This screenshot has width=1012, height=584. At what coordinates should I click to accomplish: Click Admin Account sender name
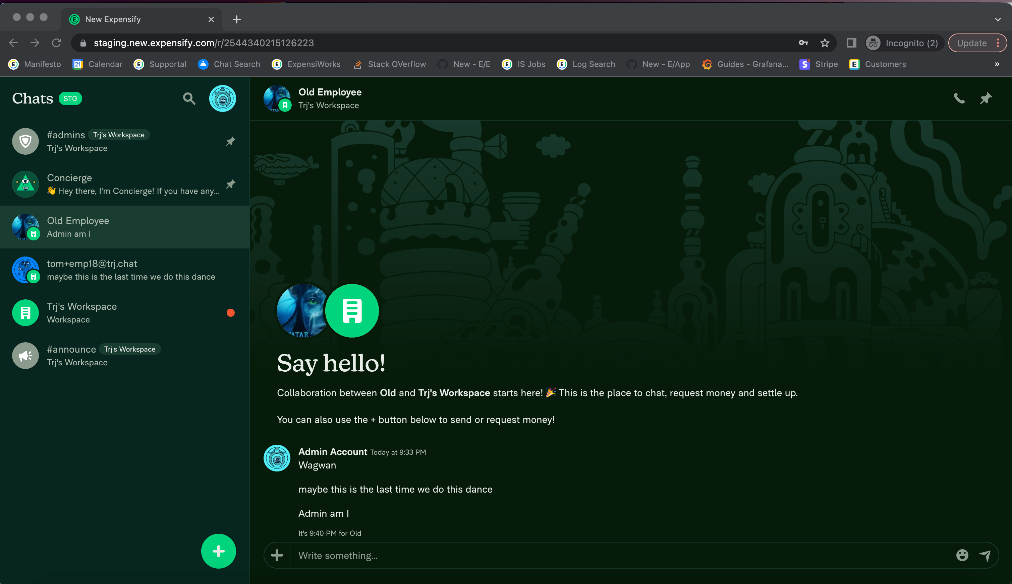coord(333,452)
